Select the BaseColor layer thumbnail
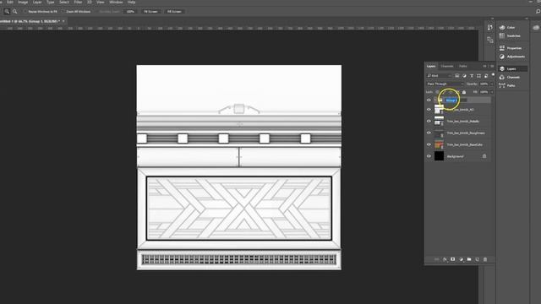This screenshot has height=304, width=541. pyautogui.click(x=439, y=144)
